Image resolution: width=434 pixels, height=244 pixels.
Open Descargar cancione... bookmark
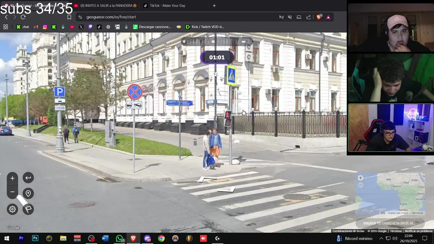coord(152,27)
